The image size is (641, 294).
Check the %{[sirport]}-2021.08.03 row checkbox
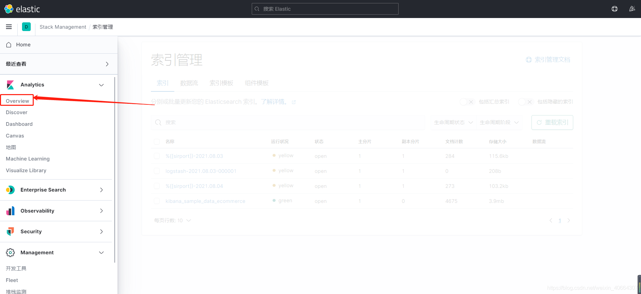click(157, 156)
